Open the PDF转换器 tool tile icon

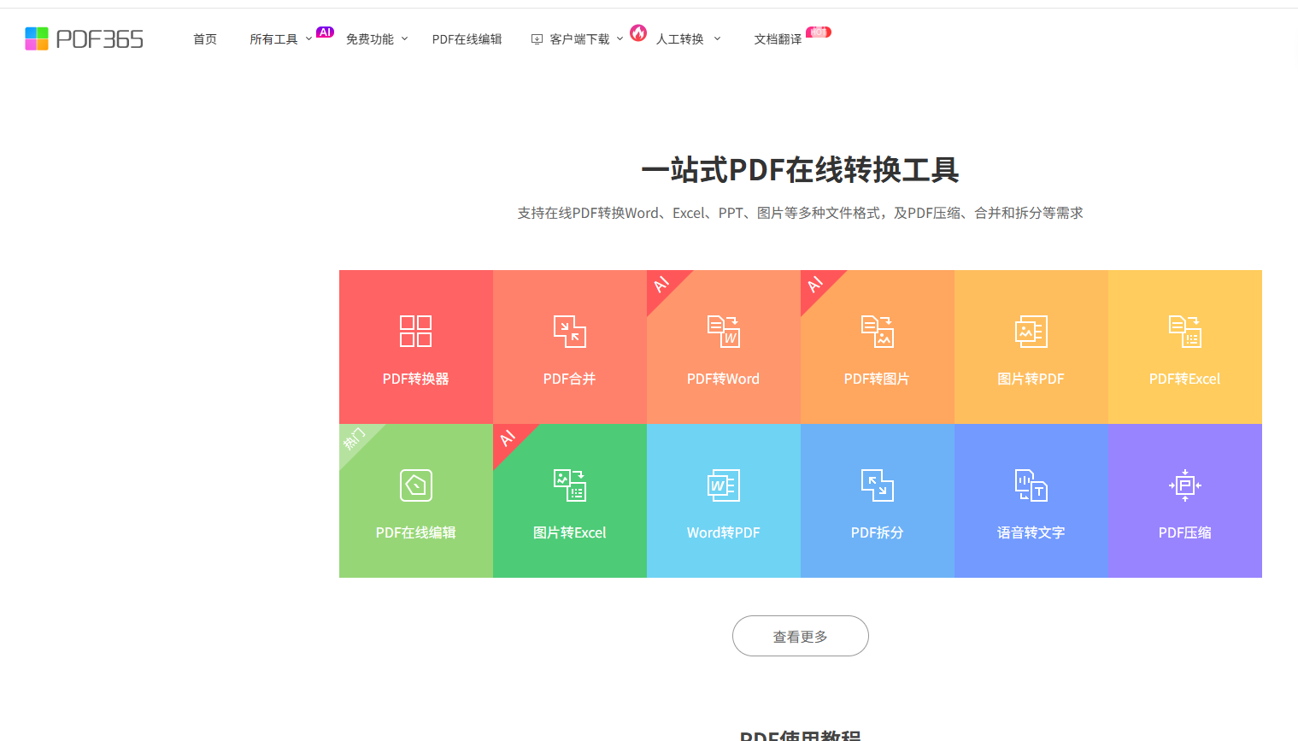click(415, 332)
